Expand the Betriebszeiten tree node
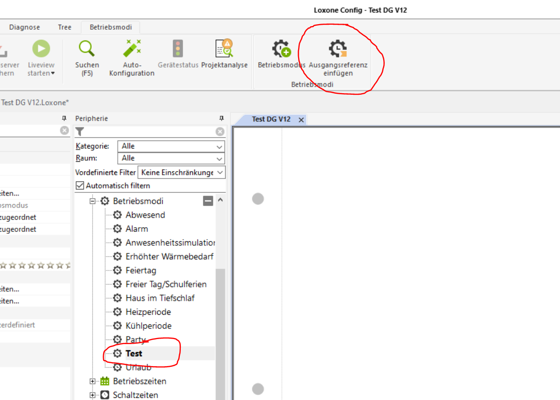This screenshot has height=400, width=560. (92, 381)
